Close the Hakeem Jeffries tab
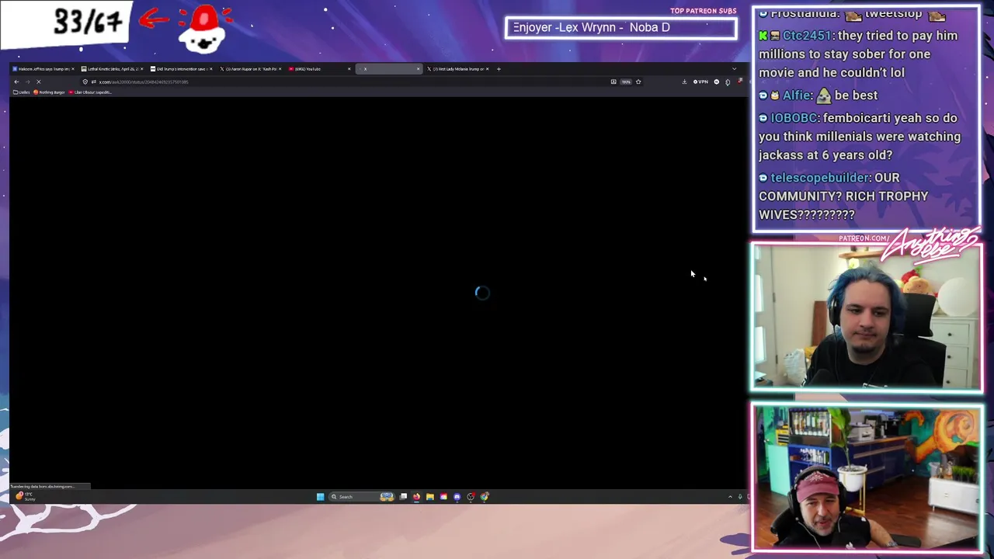 (73, 68)
